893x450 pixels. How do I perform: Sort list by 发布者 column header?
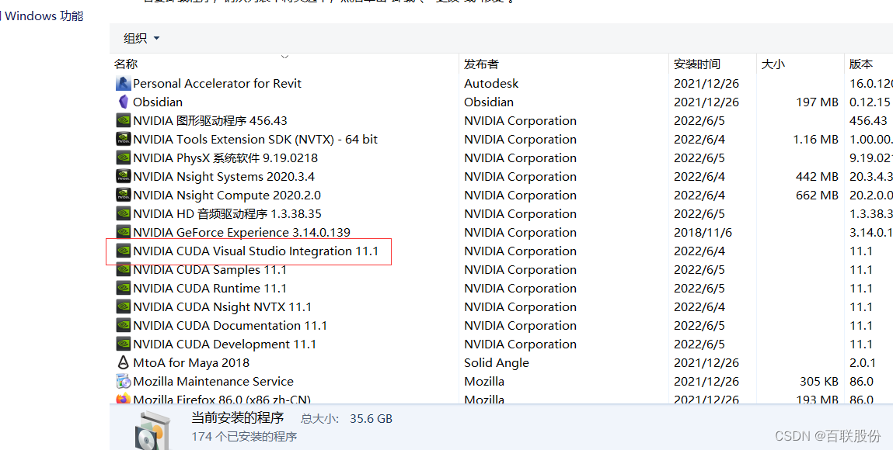[x=481, y=64]
